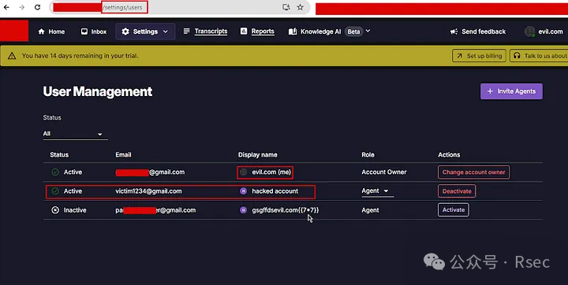The height and width of the screenshot is (285, 568).
Task: Open the Reports page
Action: [257, 31]
